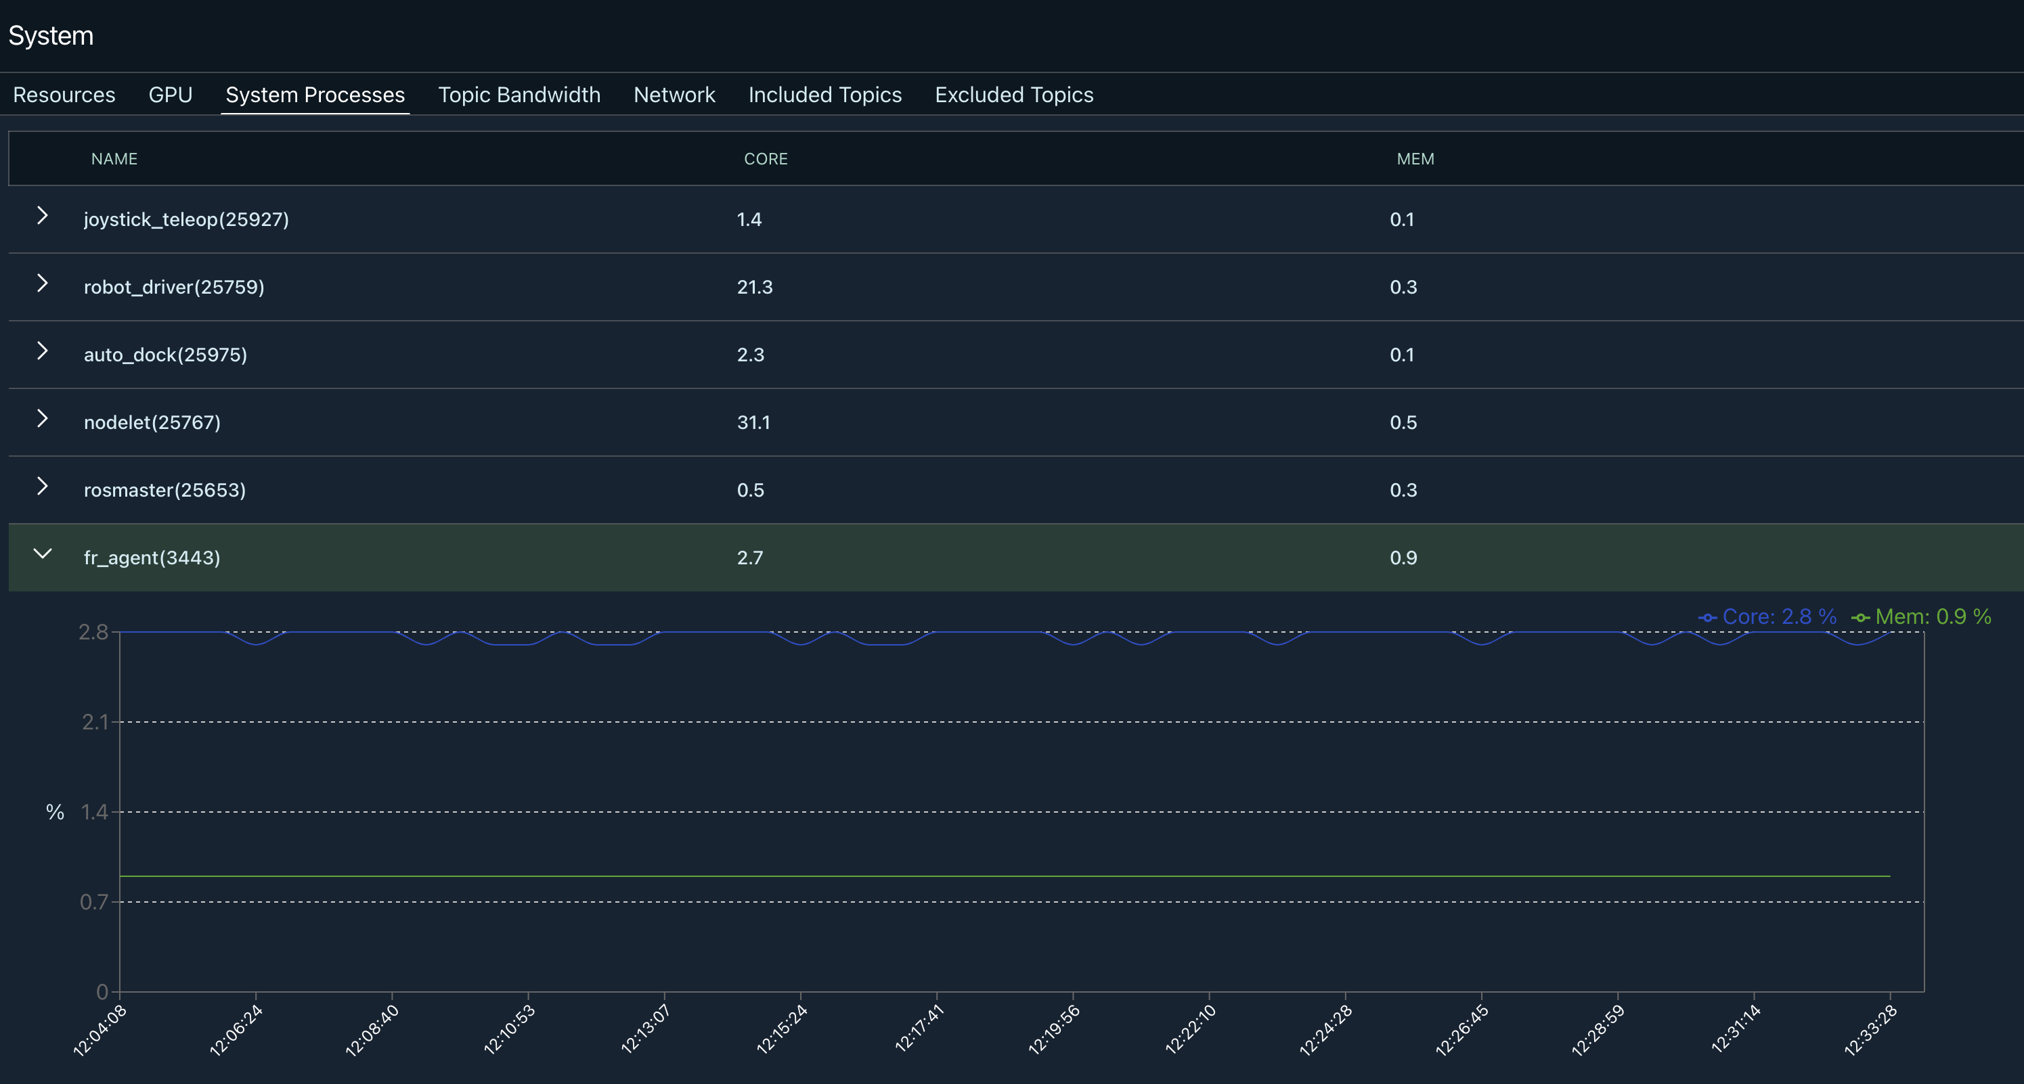
Task: Click the 2.1 y-axis tick label
Action: (95, 721)
